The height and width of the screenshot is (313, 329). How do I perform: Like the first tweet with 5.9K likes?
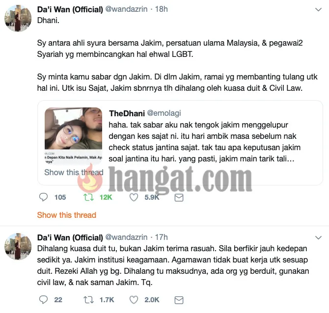(134, 197)
